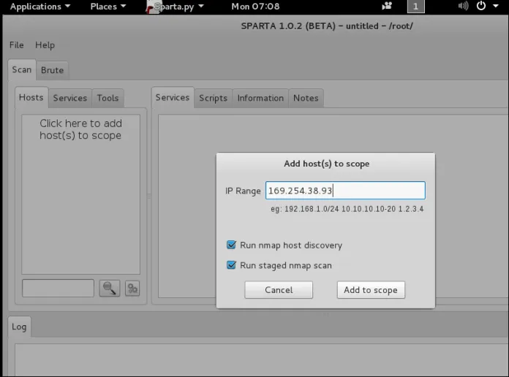Open the power menu dropdown arrow
The width and height of the screenshot is (509, 377).
click(x=495, y=7)
